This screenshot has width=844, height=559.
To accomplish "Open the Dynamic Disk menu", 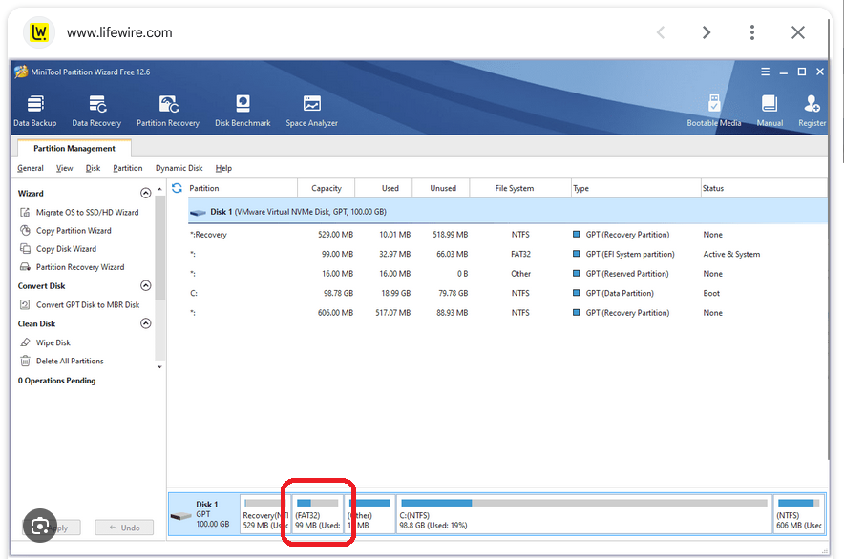I will tap(179, 169).
